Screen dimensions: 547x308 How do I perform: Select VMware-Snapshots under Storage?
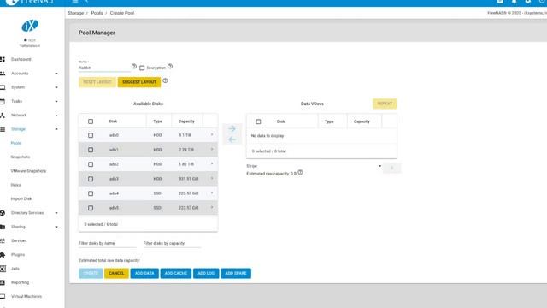pyautogui.click(x=28, y=171)
